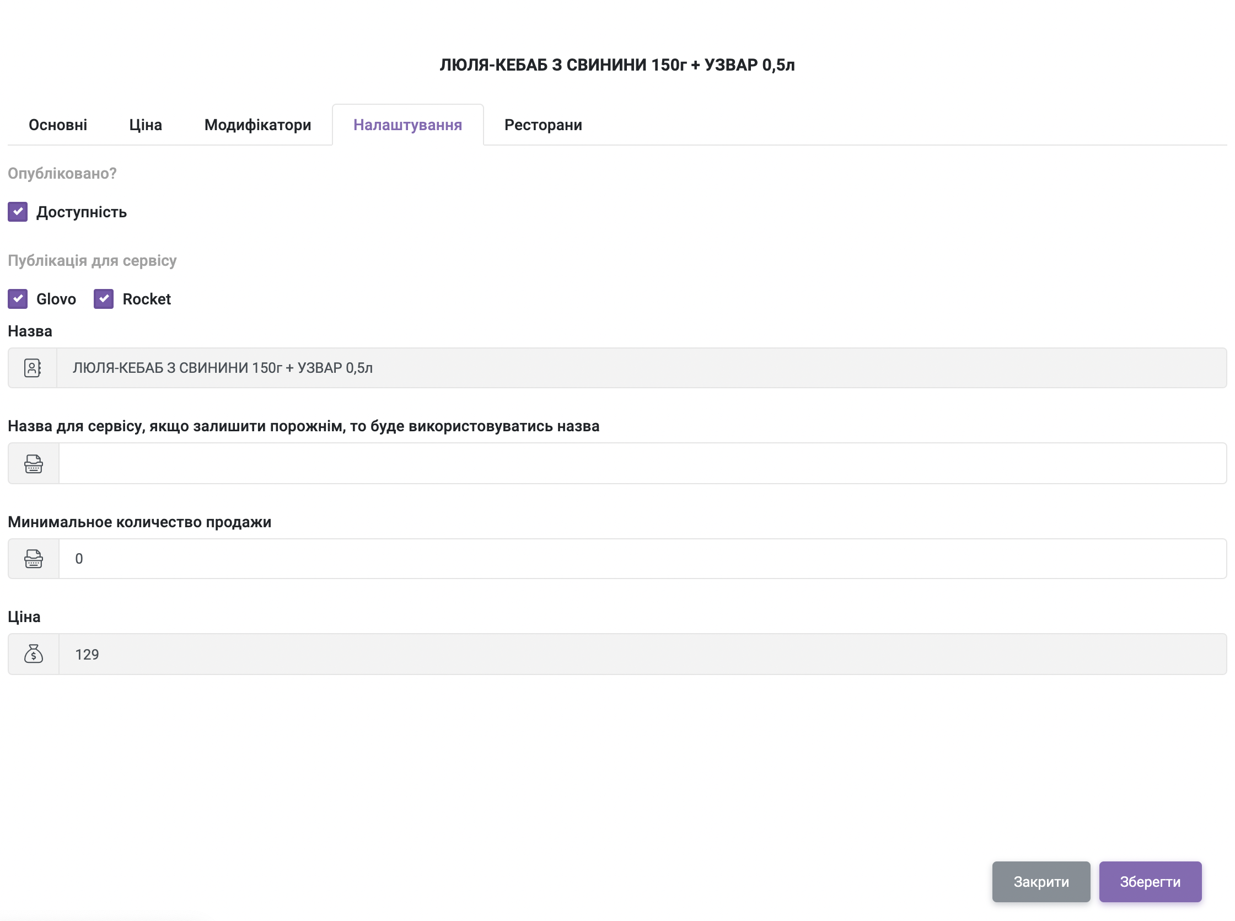
Task: Select the Налаштування tab
Action: coord(407,125)
